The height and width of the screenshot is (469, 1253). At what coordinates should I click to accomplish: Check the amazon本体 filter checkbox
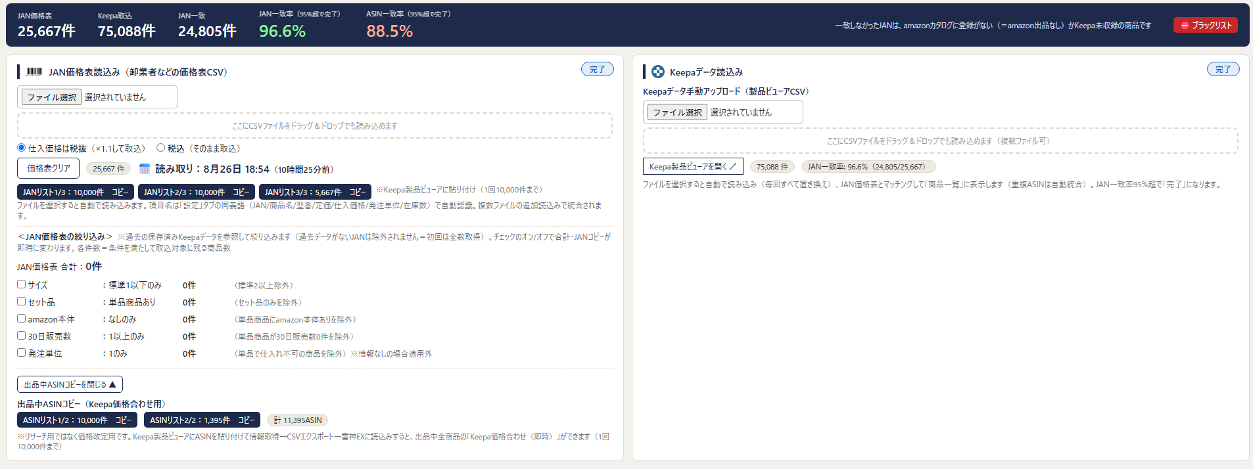coord(22,319)
